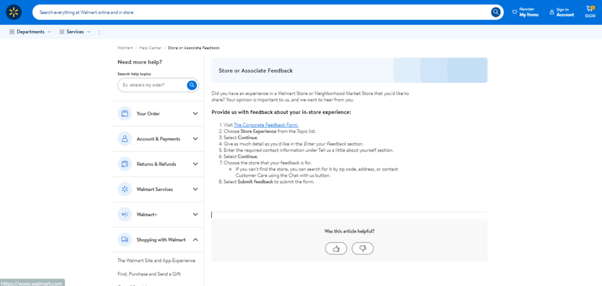Click the Account text in header
The height and width of the screenshot is (286, 602).
[x=565, y=15]
